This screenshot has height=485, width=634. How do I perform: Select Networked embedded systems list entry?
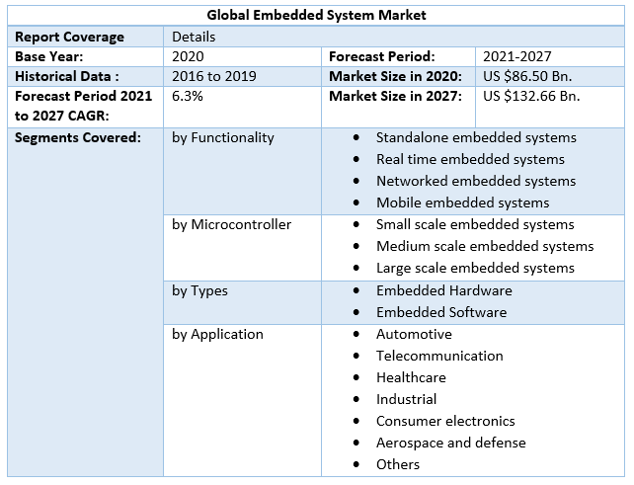click(475, 181)
